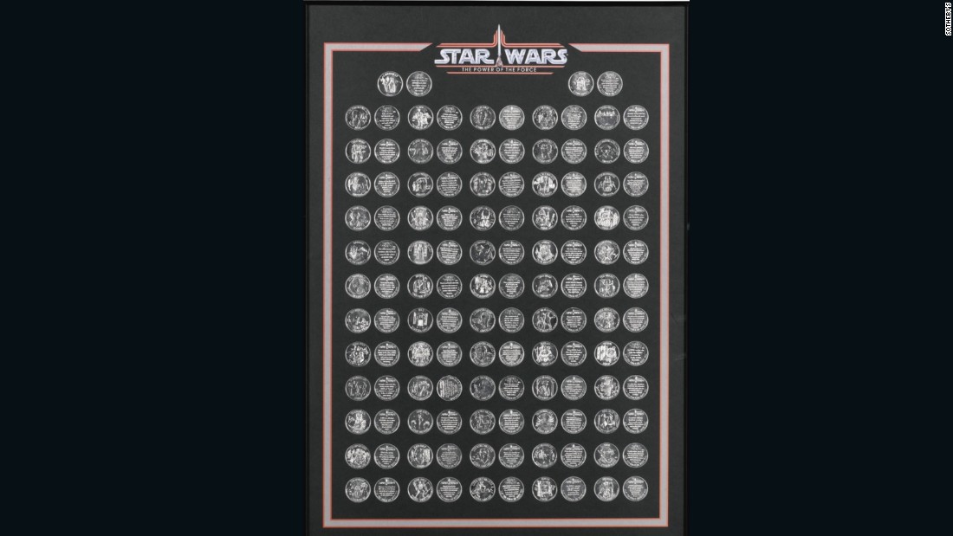Click the third coin in the bottom row
This screenshot has height=536, width=953.
420,489
